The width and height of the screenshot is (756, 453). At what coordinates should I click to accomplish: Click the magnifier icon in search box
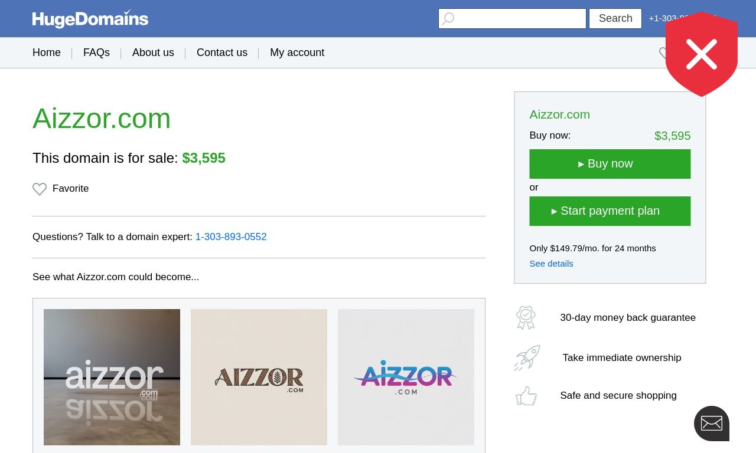coord(448,19)
